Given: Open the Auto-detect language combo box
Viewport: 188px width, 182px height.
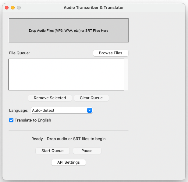Looking at the screenshot, I should coord(59,110).
